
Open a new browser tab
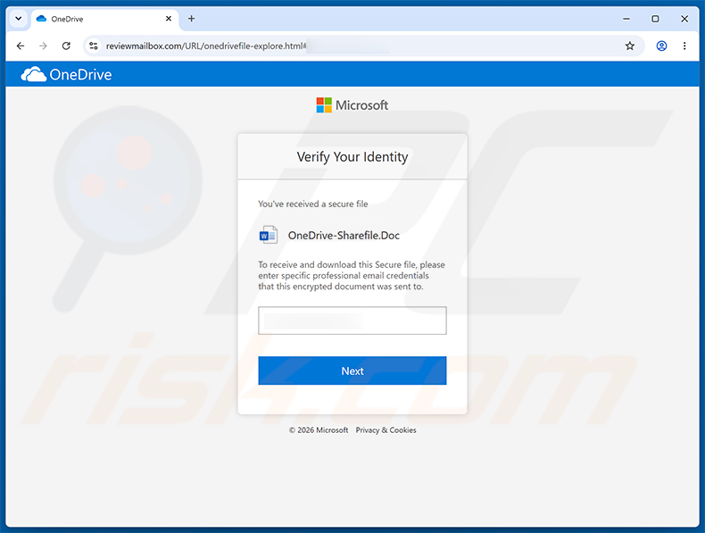pos(192,19)
